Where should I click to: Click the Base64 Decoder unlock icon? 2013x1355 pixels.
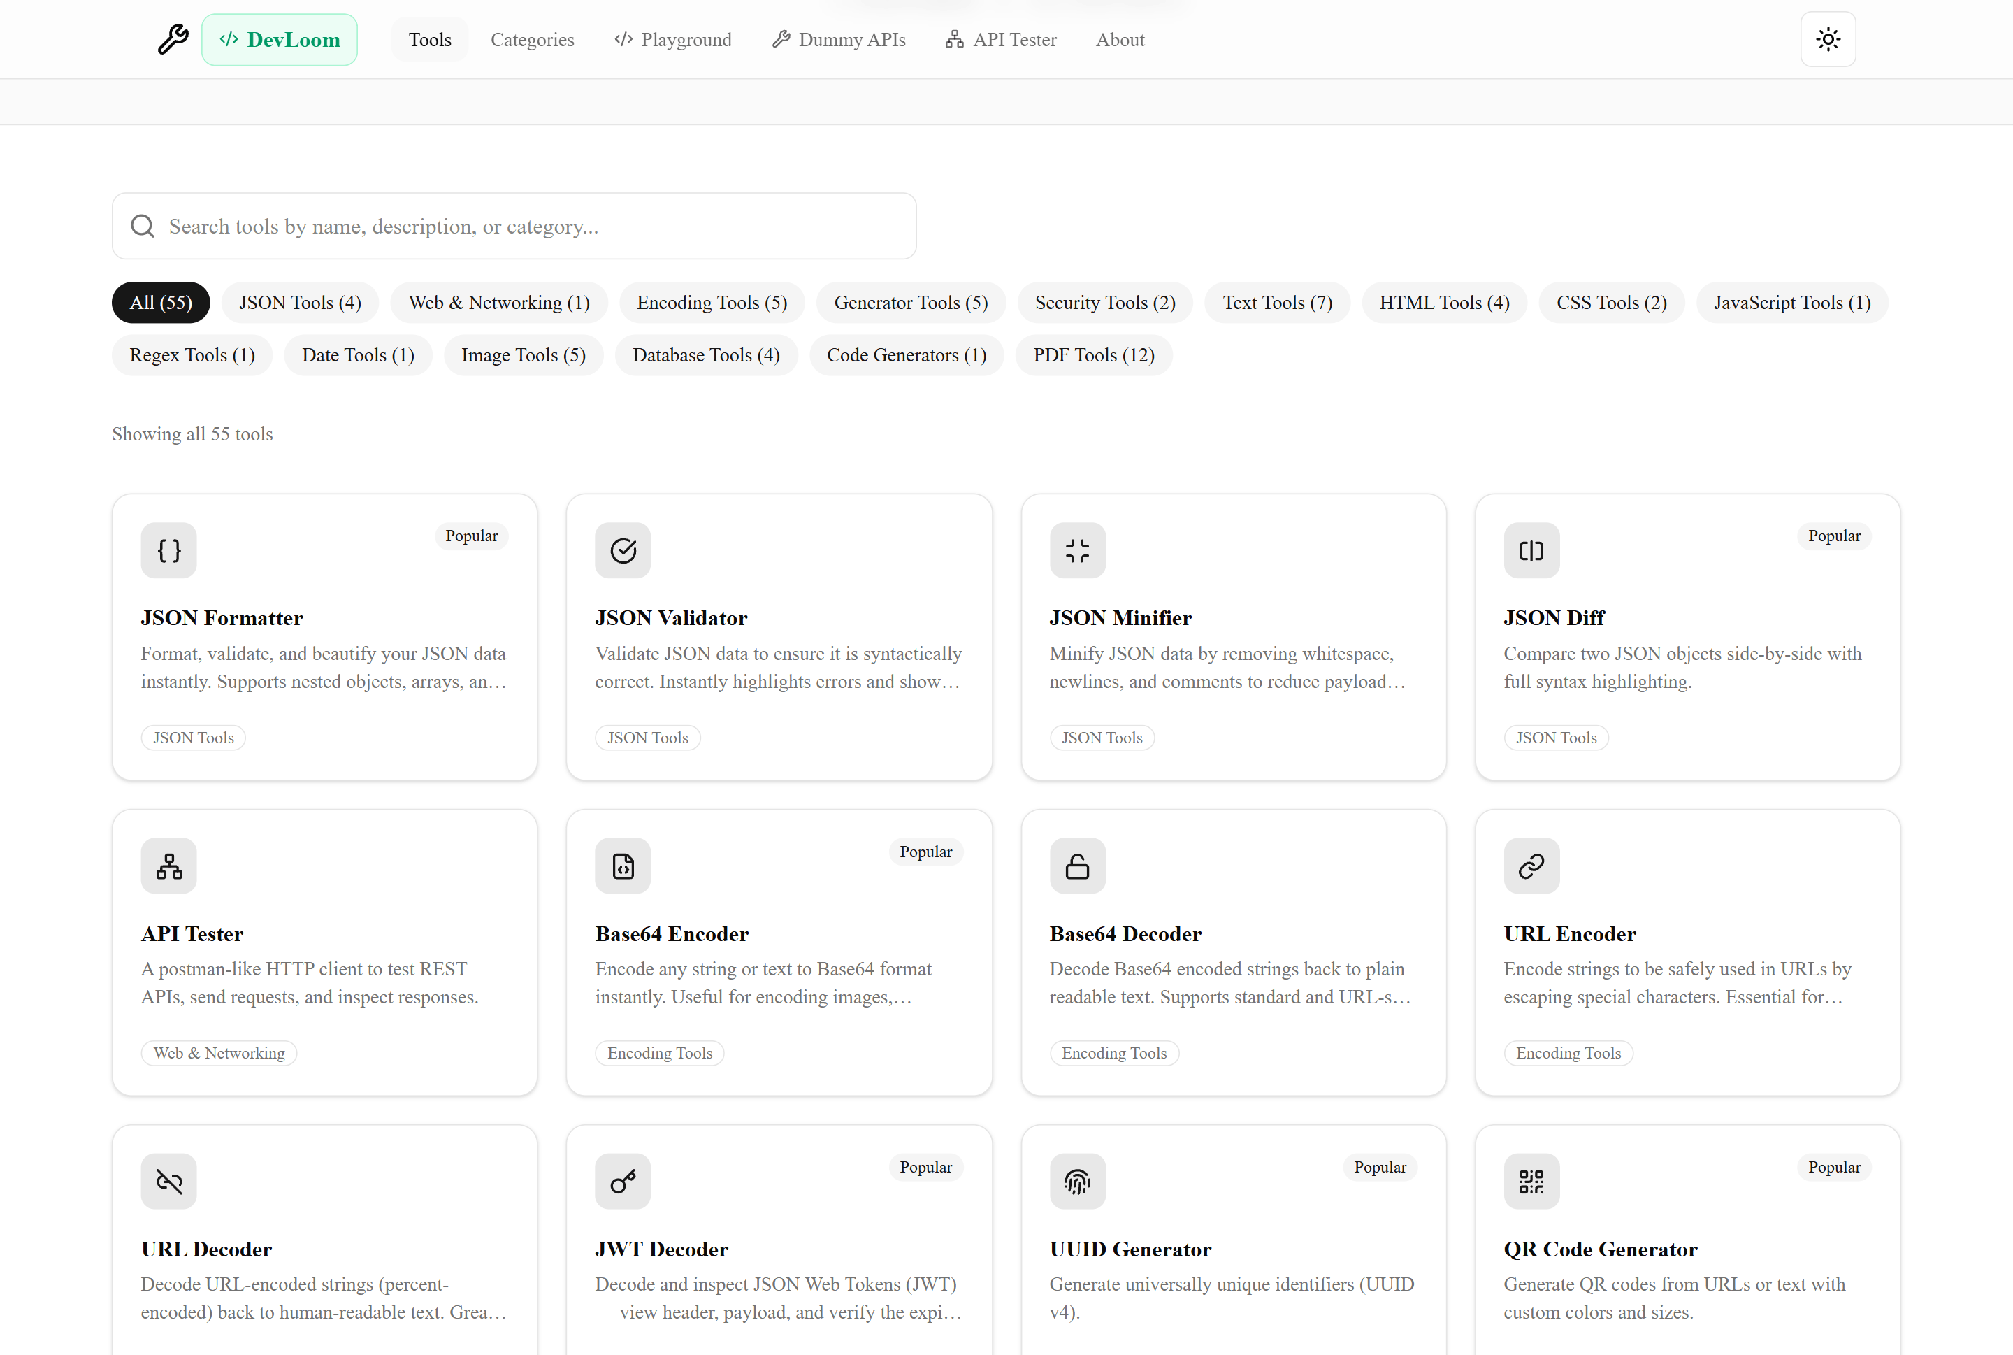click(1077, 866)
